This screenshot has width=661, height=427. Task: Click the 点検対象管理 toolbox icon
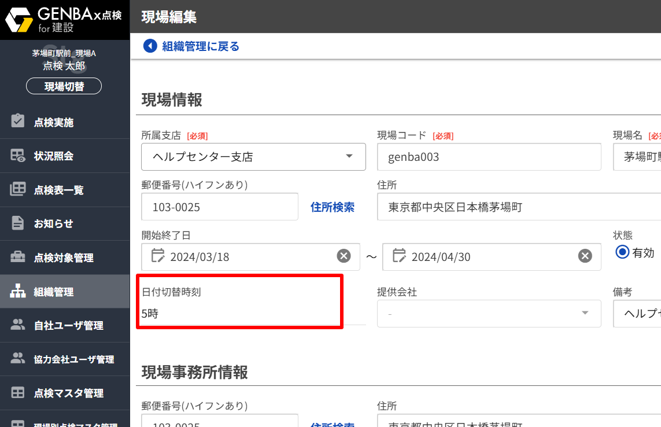(18, 256)
